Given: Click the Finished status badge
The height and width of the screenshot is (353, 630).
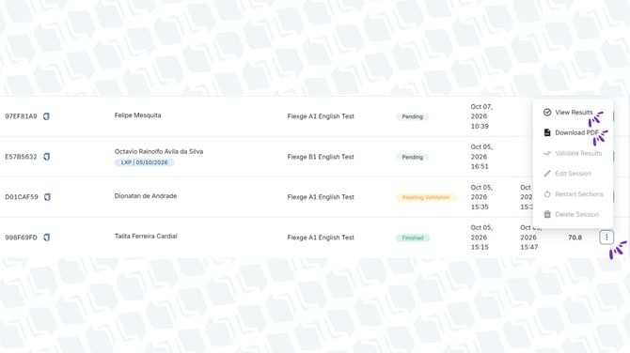Looking at the screenshot, I should [413, 238].
